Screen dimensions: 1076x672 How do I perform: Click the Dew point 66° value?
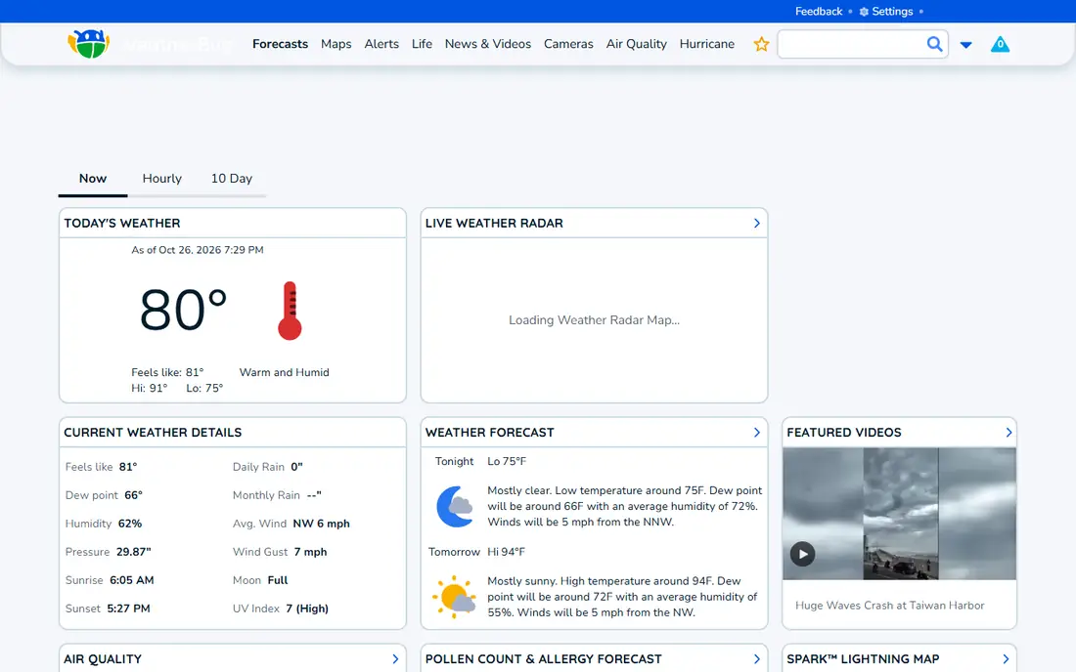point(133,495)
